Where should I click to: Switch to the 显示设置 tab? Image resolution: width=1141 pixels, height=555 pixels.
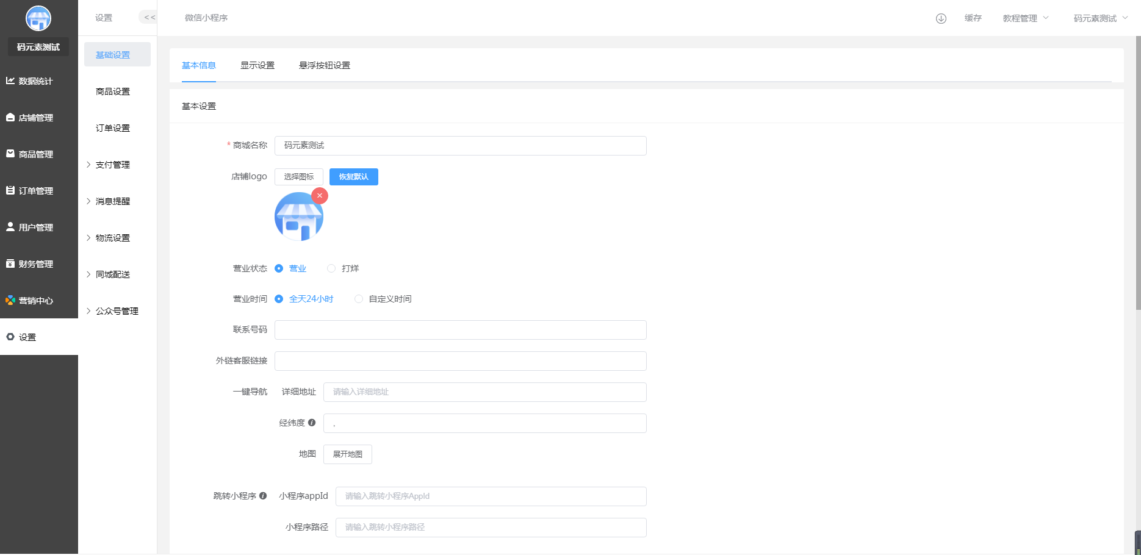click(257, 65)
